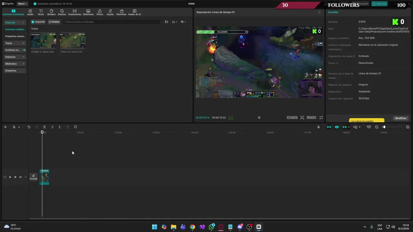Click the Modificar button
The height and width of the screenshot is (232, 413).
pyautogui.click(x=401, y=118)
